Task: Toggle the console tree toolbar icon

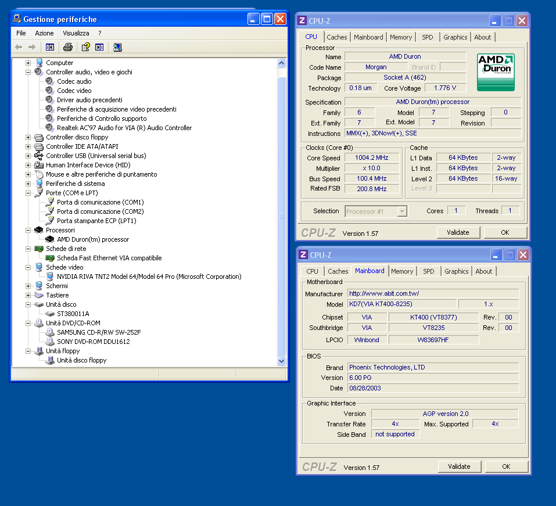Action: coord(49,47)
